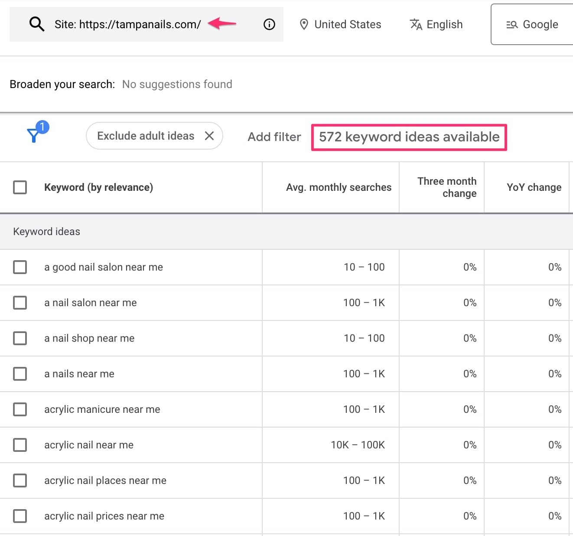Remove the Exclude adult ideas filter chip
The image size is (573, 536).
click(x=209, y=136)
